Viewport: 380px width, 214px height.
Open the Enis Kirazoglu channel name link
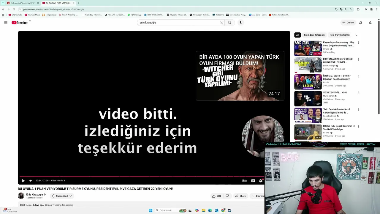coord(34,194)
